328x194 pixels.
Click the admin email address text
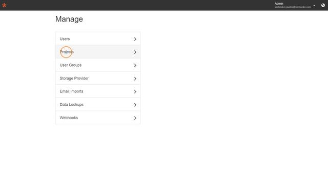coord(293,7)
